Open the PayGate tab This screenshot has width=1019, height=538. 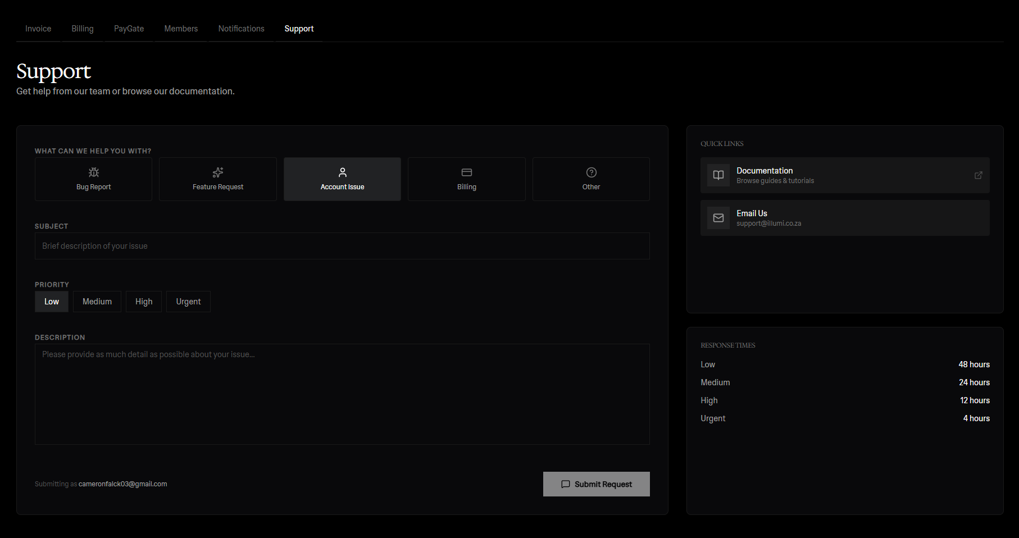[129, 29]
